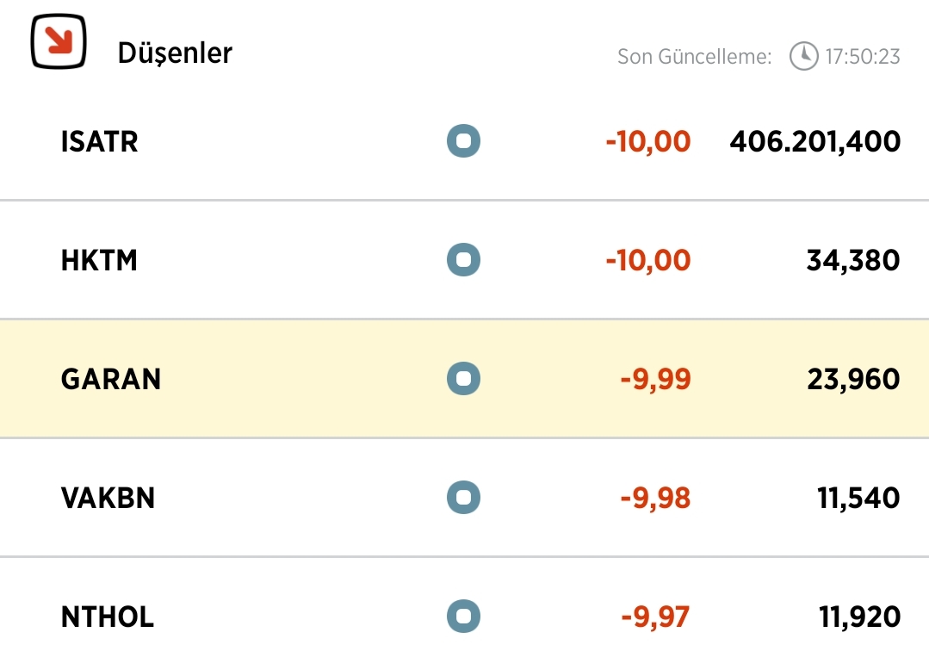Viewport: 929px width, 651px height.
Task: Click the Son Güncelleme time 17:50:23
Action: point(863,56)
